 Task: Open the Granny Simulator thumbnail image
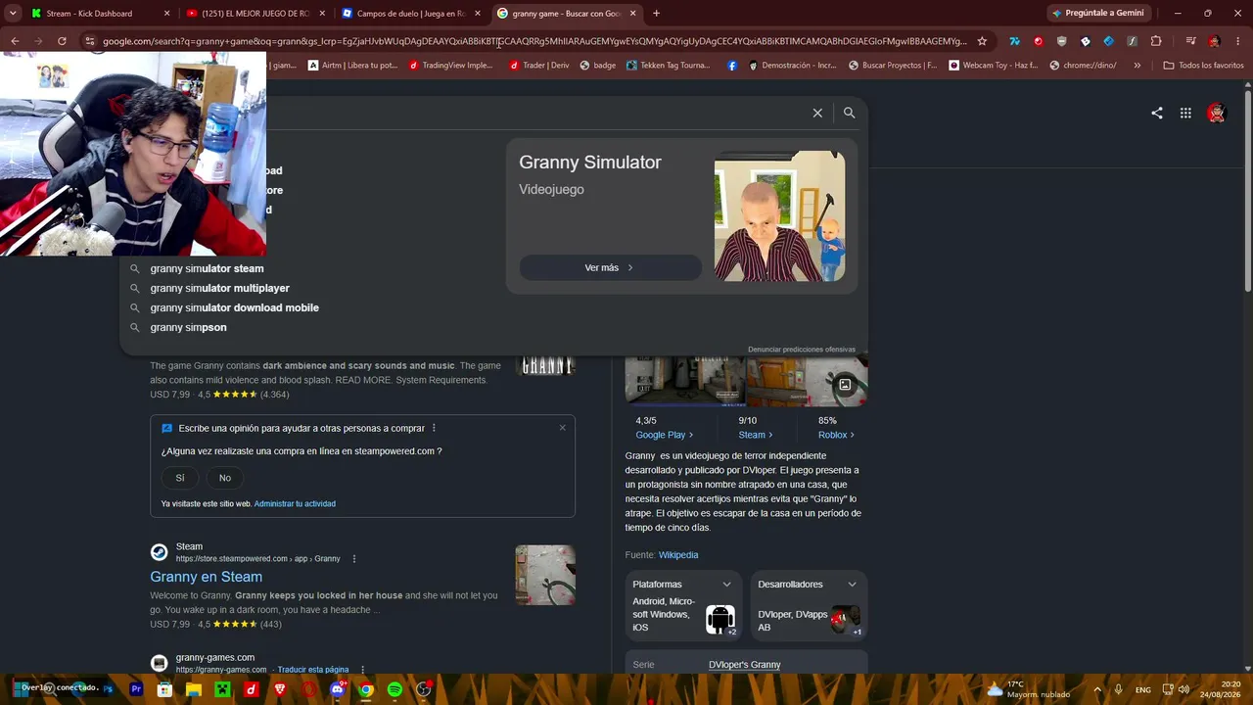tap(779, 216)
